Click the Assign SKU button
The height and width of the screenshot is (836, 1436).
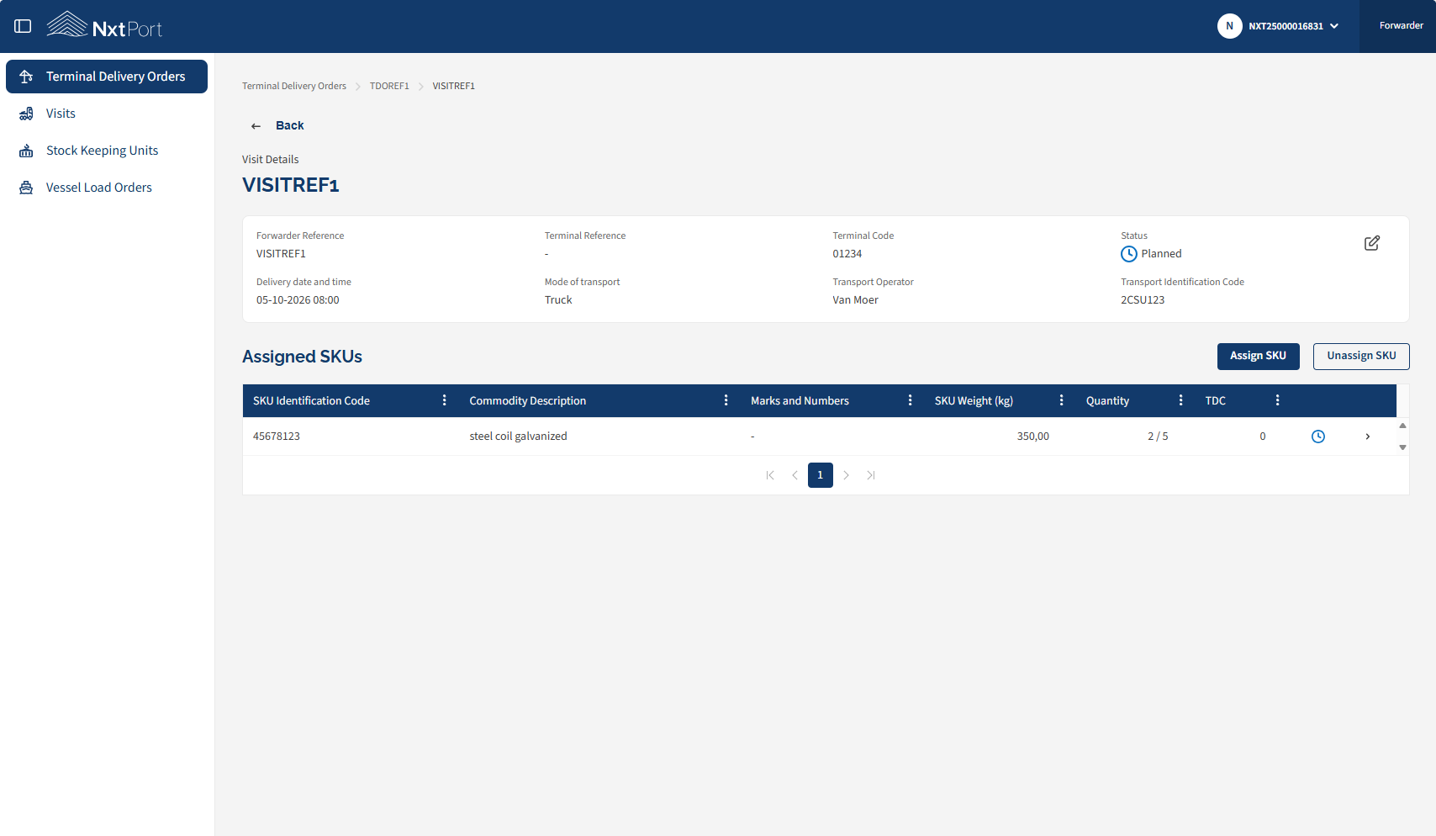click(1259, 357)
